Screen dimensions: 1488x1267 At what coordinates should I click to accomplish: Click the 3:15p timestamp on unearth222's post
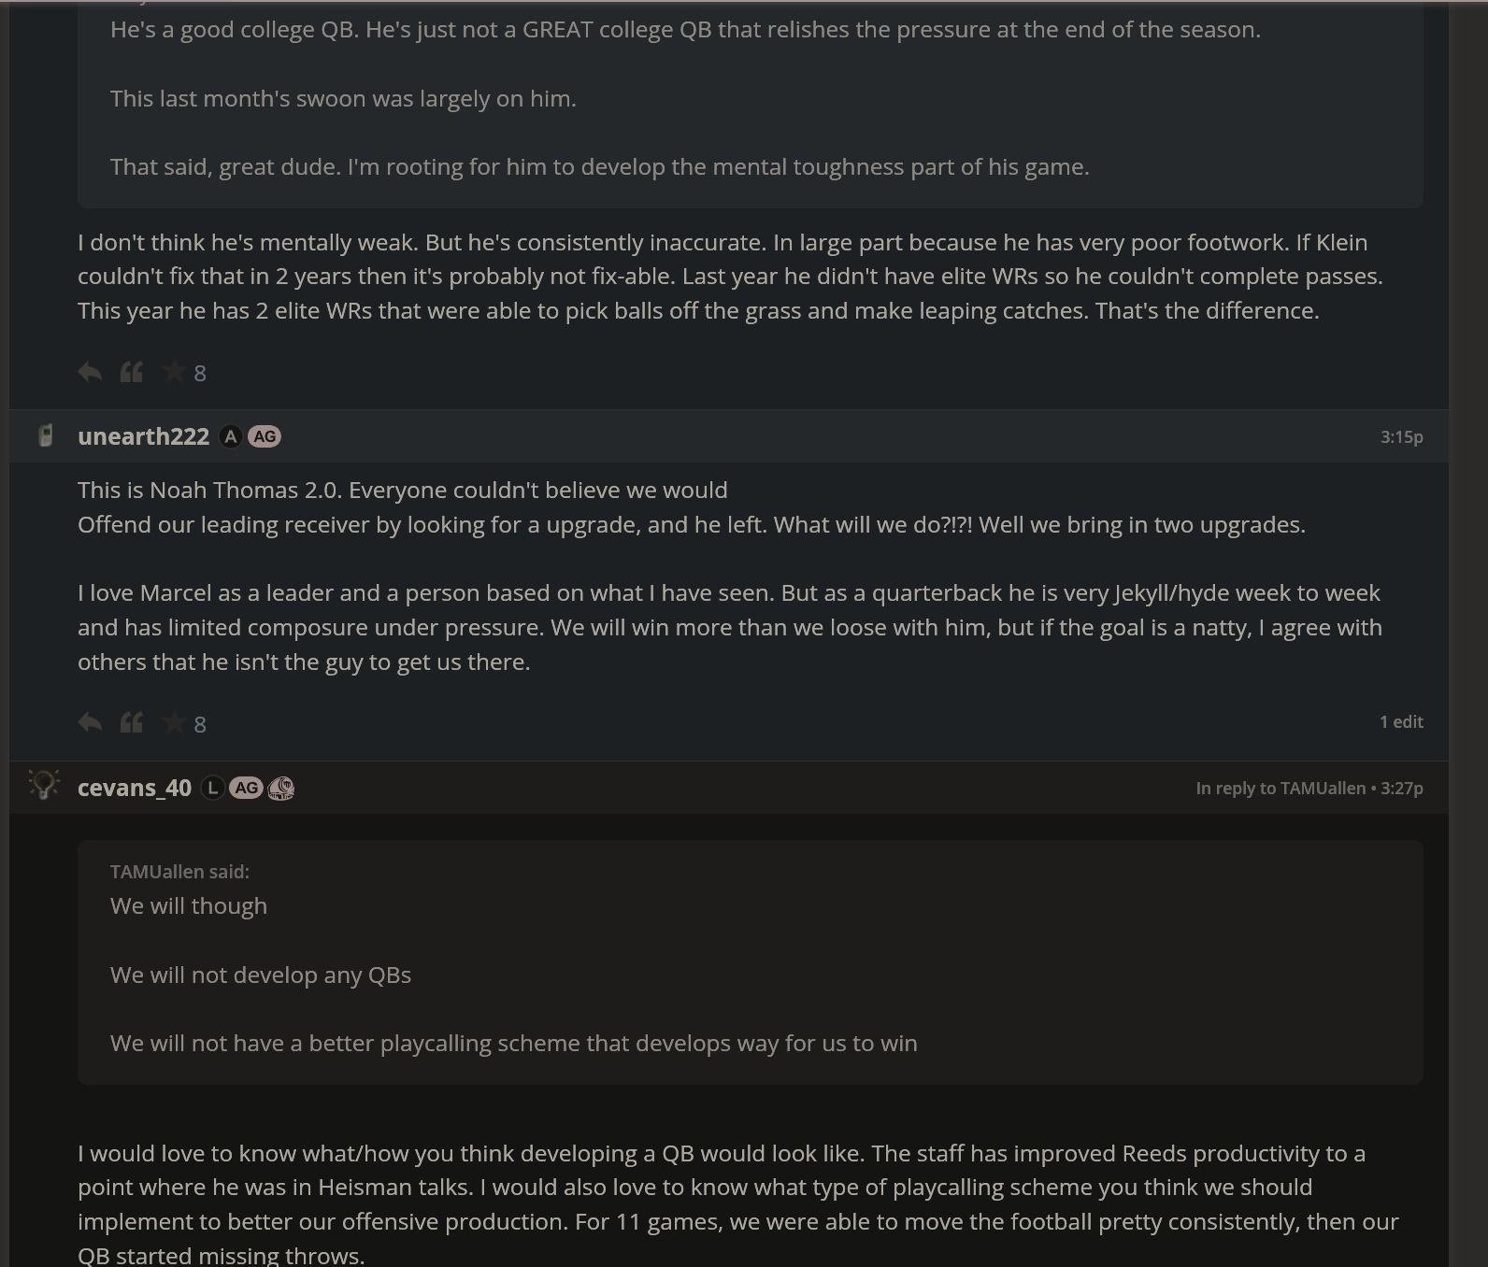(x=1401, y=436)
